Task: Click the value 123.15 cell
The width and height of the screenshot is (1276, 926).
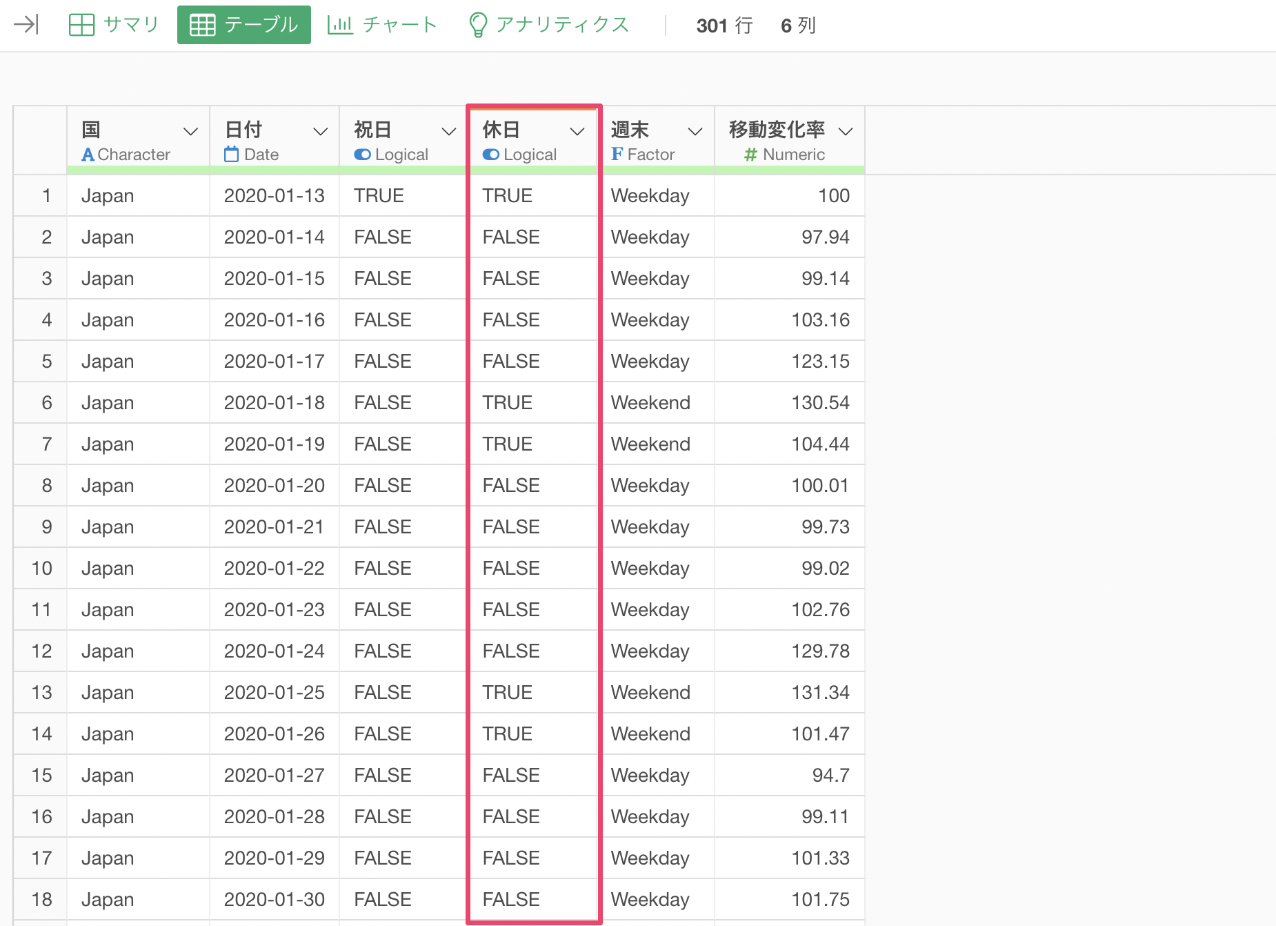Action: click(x=790, y=362)
